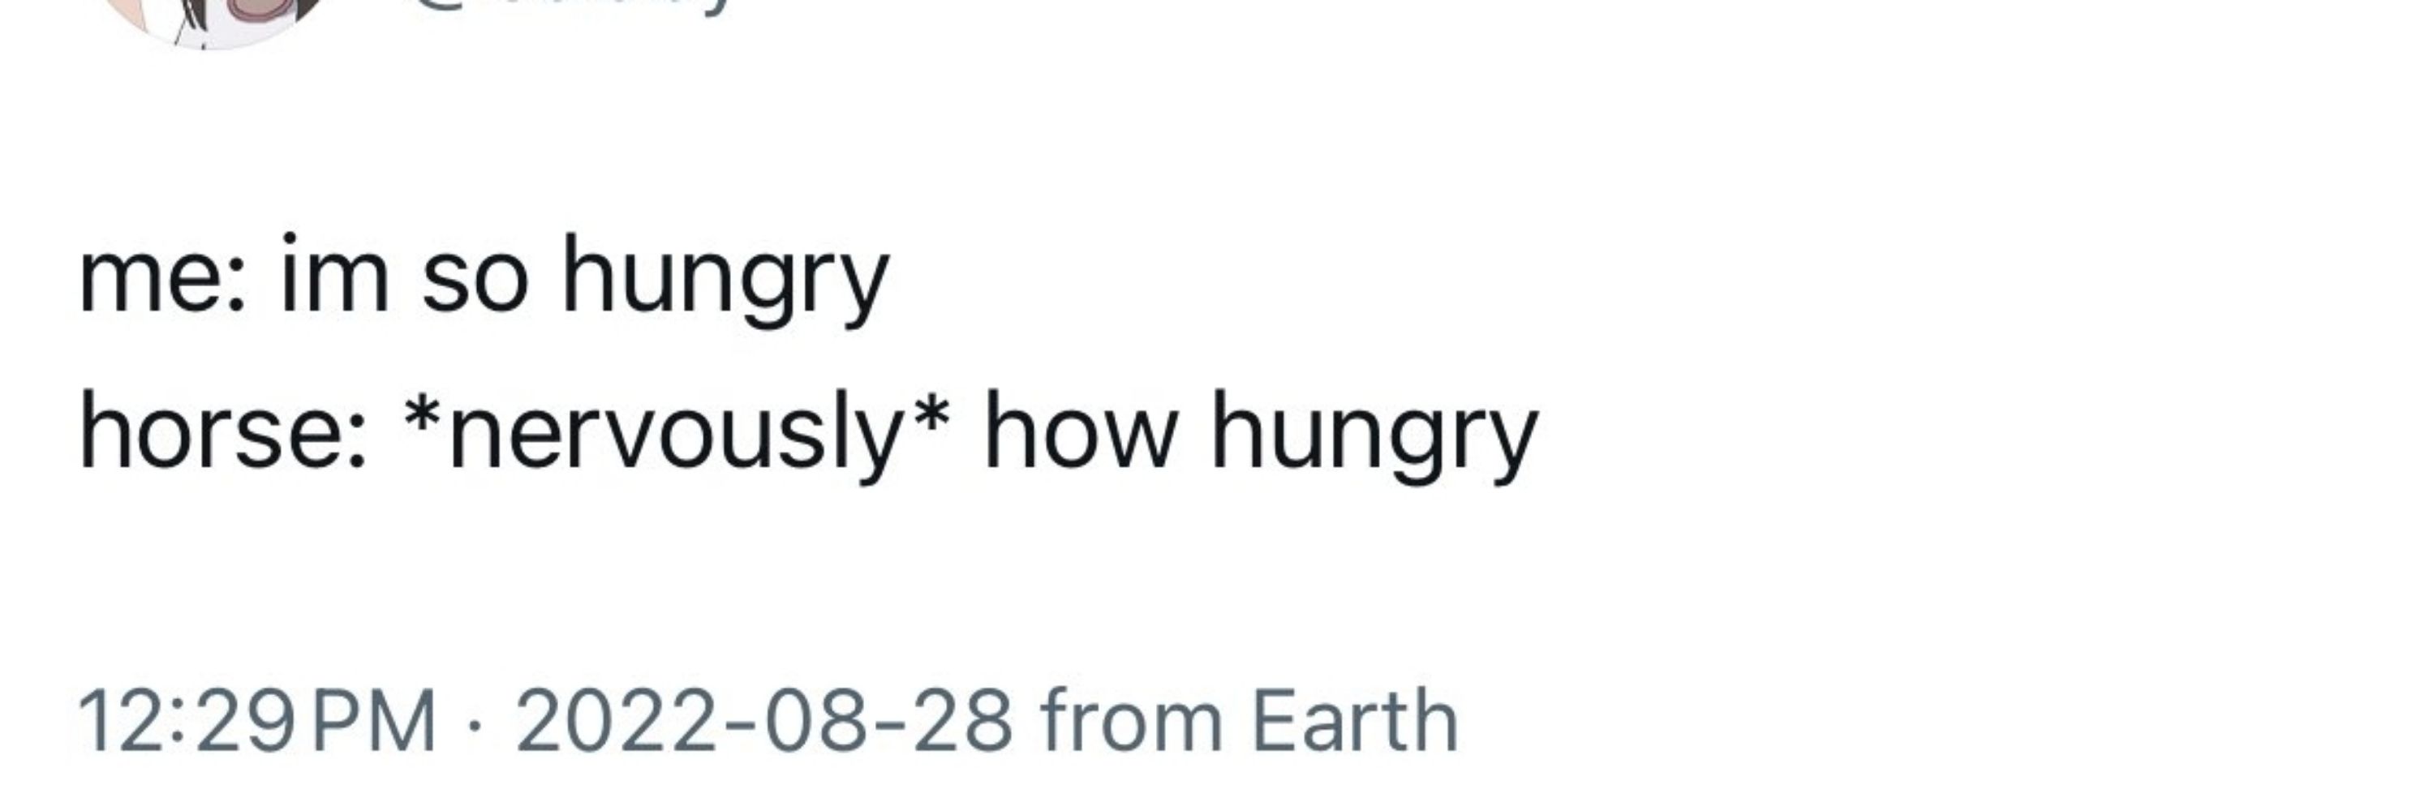2434x811 pixels.
Task: Click the word "how" in tweet
Action: (1080, 430)
